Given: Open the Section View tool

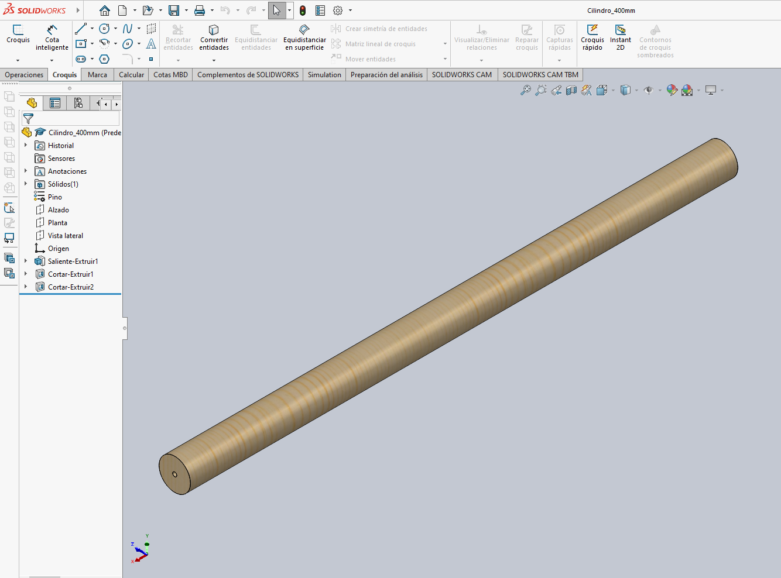Looking at the screenshot, I should (x=571, y=90).
